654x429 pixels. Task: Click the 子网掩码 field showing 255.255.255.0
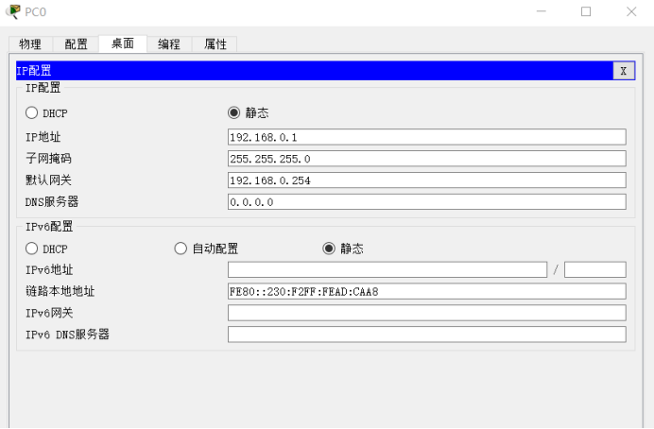[x=426, y=159]
